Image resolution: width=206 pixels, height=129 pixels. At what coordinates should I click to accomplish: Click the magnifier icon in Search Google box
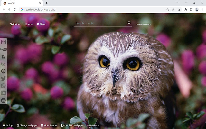point(129,23)
